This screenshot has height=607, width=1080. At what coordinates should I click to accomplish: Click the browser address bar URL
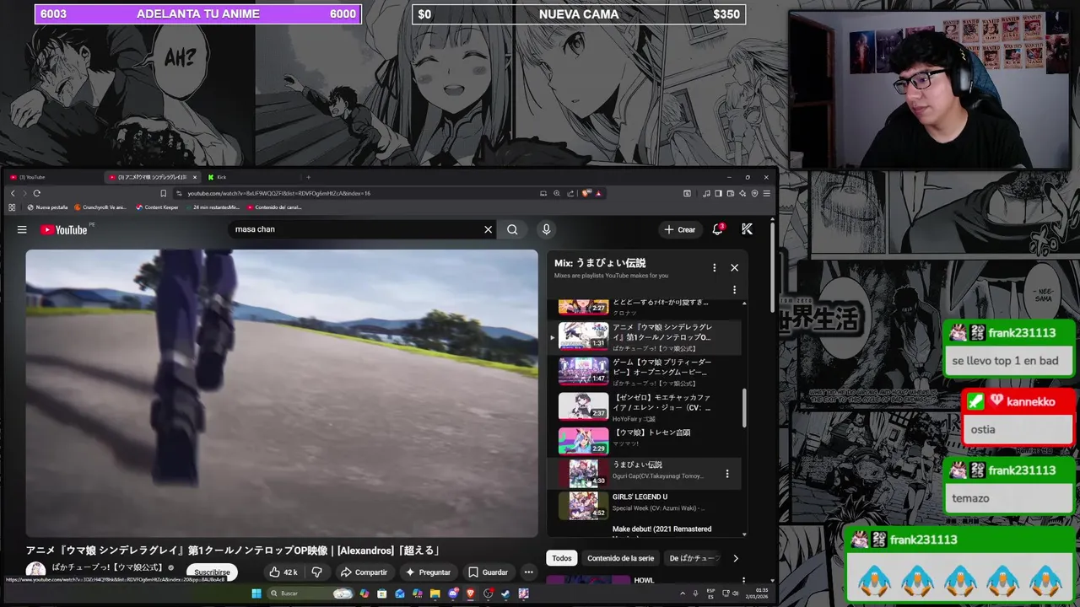pos(278,193)
